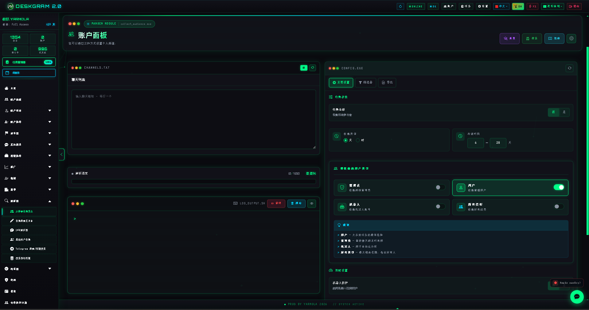This screenshot has height=310, width=589.
Task: Click the 996 stat card in sidebar
Action: [x=43, y=51]
